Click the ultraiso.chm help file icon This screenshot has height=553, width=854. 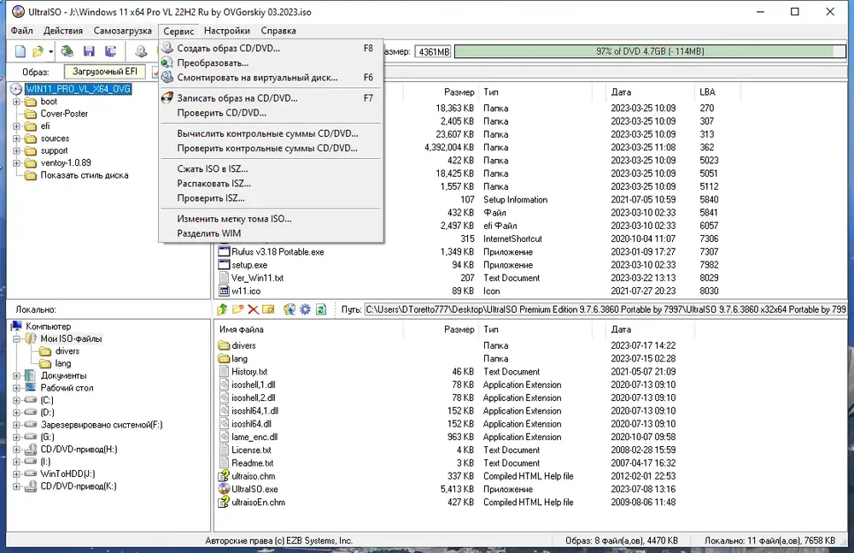click(224, 476)
